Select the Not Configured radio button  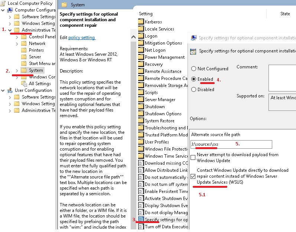point(194,68)
